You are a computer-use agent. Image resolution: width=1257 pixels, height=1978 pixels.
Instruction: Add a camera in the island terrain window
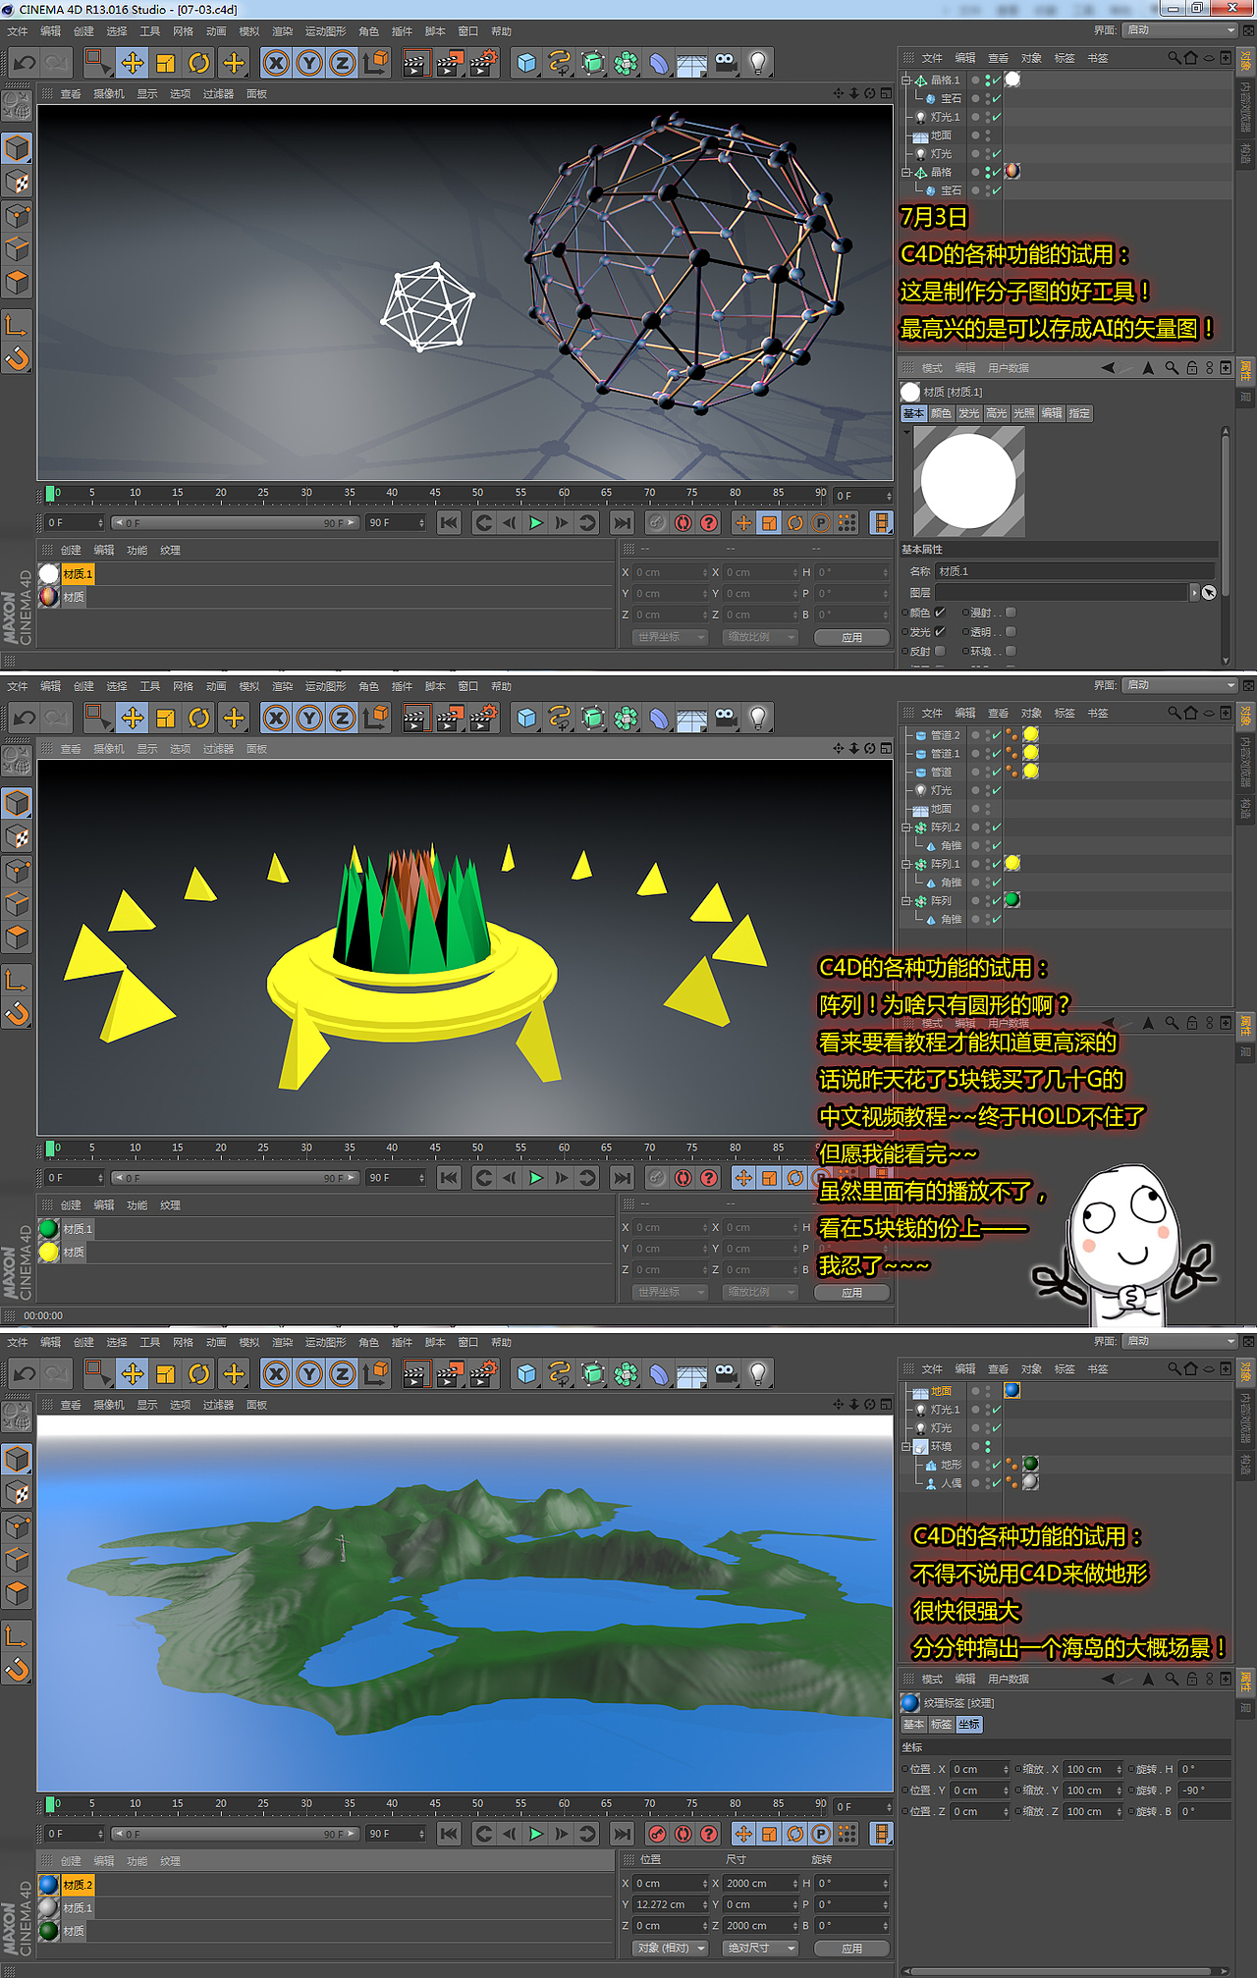[x=726, y=1373]
